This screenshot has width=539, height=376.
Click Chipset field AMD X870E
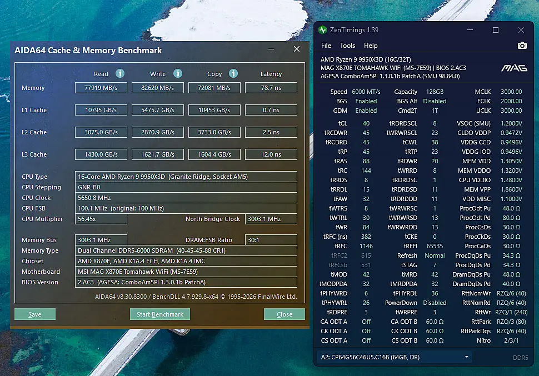coord(186,261)
